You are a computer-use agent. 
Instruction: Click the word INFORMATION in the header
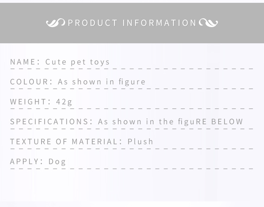(x=159, y=23)
